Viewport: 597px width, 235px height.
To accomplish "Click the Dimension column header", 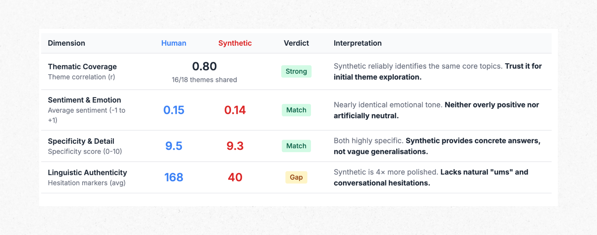I will click(66, 43).
